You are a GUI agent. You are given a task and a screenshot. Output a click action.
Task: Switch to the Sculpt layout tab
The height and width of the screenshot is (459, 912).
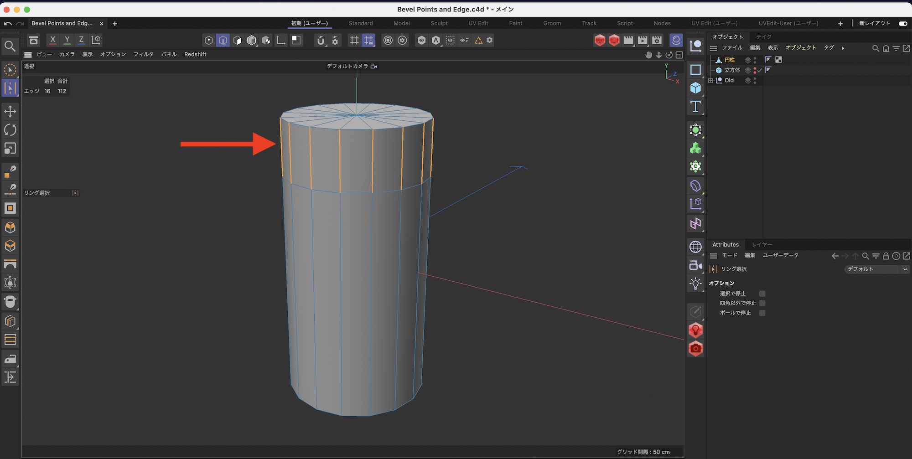(439, 23)
